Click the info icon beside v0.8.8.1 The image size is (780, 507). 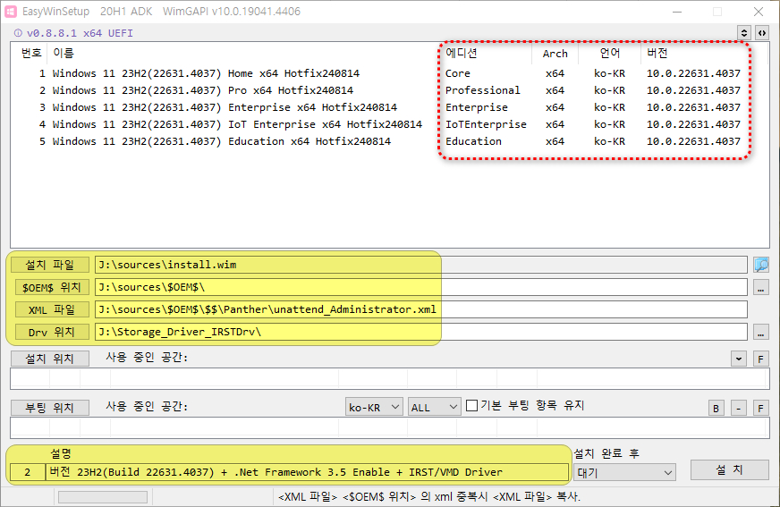click(x=18, y=33)
